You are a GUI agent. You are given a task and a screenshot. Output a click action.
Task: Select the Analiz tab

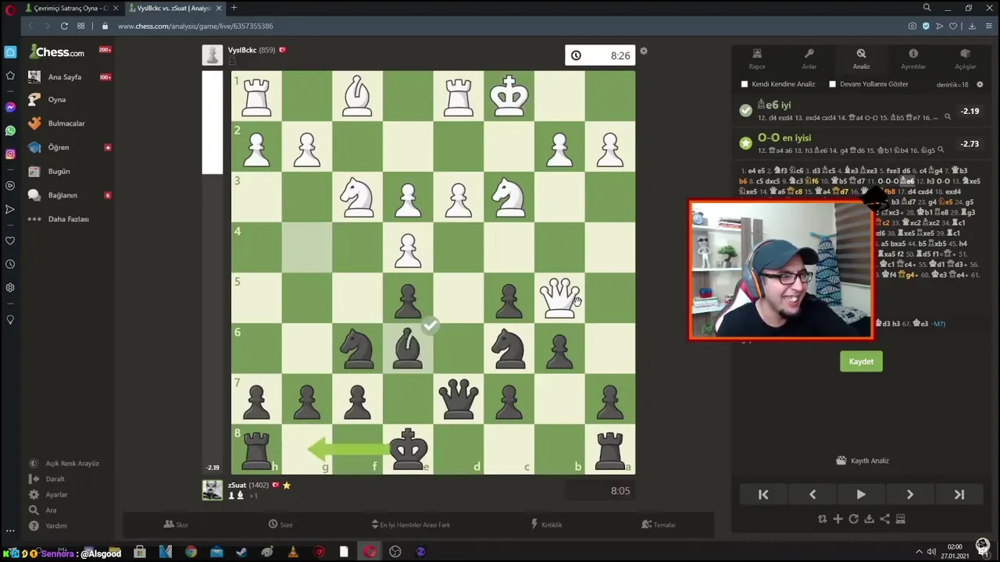tap(861, 59)
